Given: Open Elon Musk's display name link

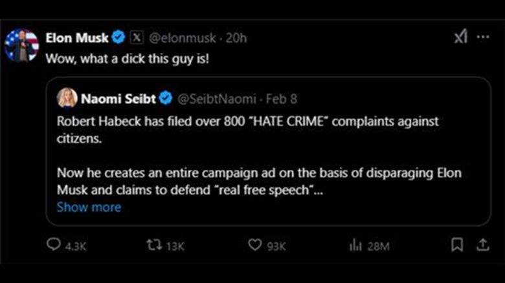Looking at the screenshot, I should [x=76, y=38].
